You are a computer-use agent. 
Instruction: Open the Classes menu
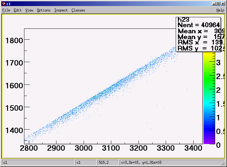(78, 10)
